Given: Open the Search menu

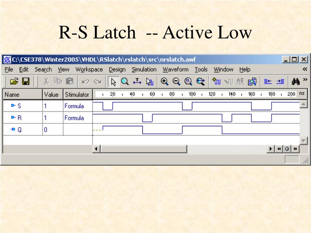Looking at the screenshot, I should pyautogui.click(x=43, y=69).
